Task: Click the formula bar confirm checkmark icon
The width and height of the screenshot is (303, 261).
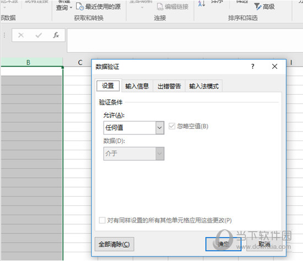Action: click(39, 35)
